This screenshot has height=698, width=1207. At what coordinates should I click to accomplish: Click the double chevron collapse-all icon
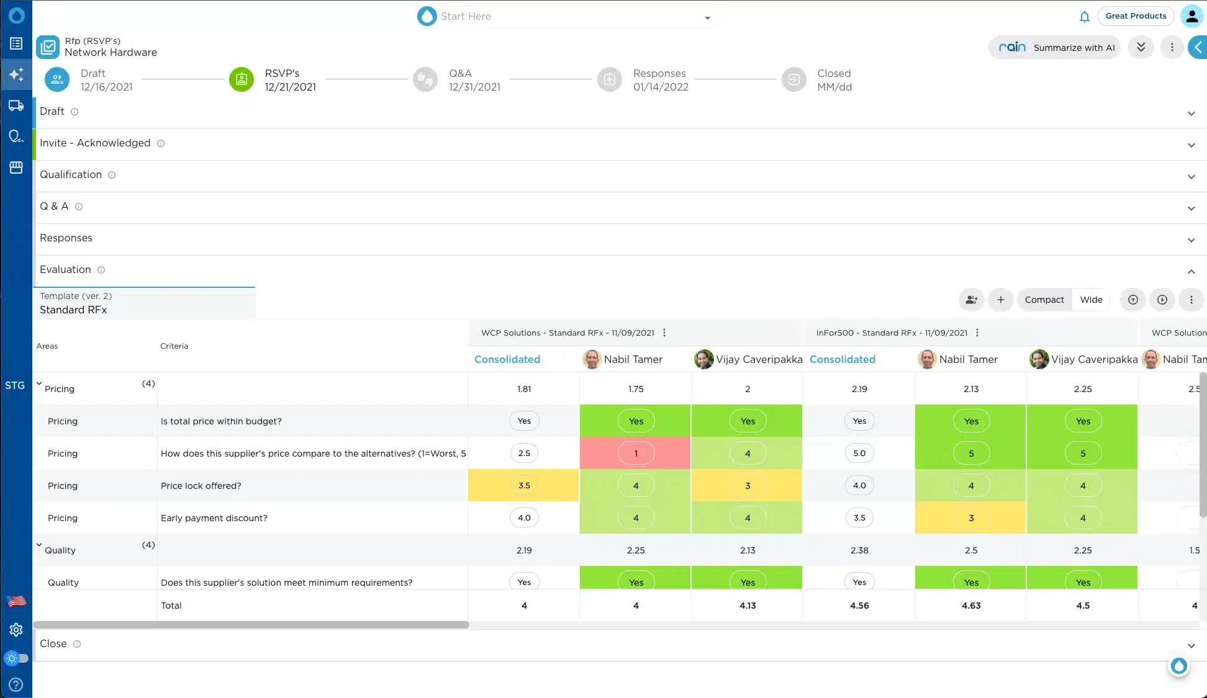pyautogui.click(x=1141, y=47)
